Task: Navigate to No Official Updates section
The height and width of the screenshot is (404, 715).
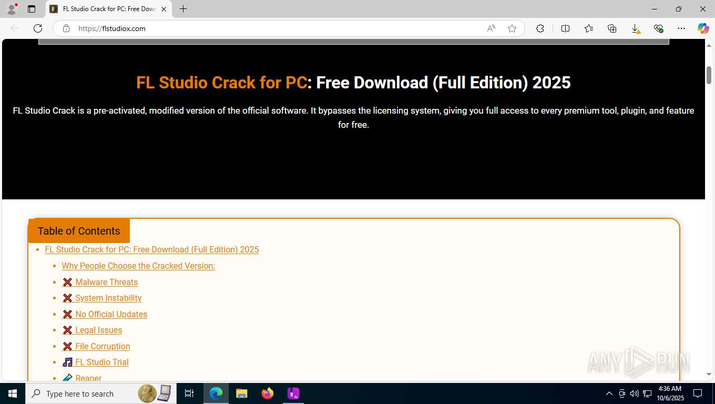Action: pos(105,314)
